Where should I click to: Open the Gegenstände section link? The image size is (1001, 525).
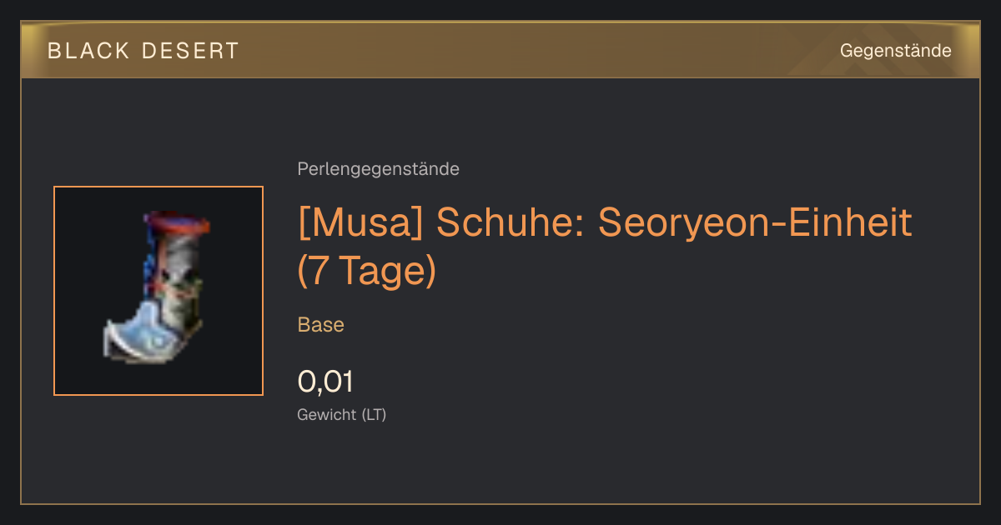coord(895,51)
